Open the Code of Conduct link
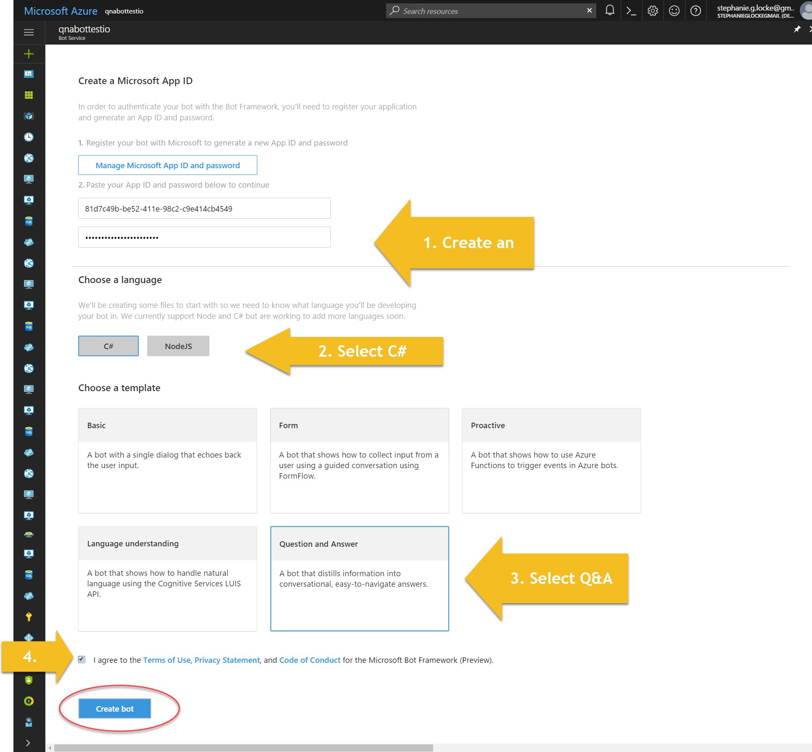Viewport: 812px width, 752px height. click(x=310, y=660)
